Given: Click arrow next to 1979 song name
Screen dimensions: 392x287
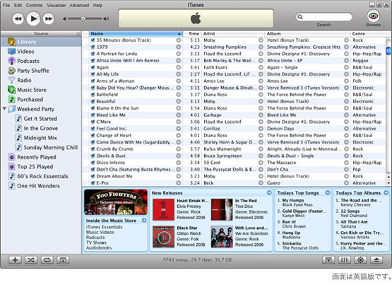Looking at the screenshot, I should [178, 47].
